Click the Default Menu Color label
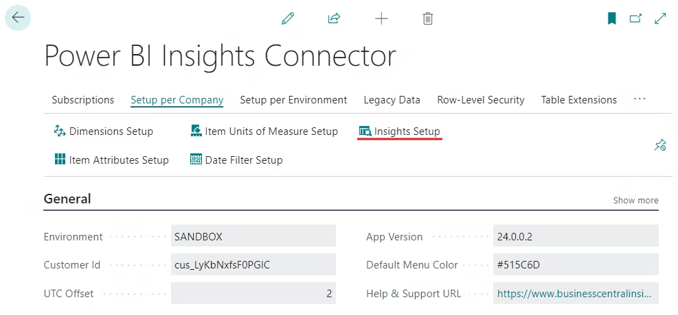Viewport: 678px width, 315px height. pos(412,265)
